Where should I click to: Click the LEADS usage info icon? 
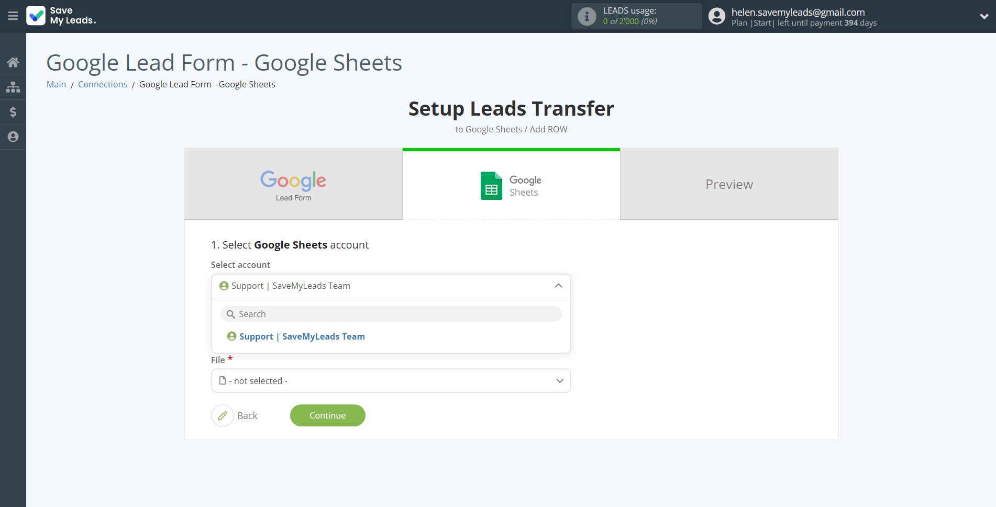[x=586, y=16]
